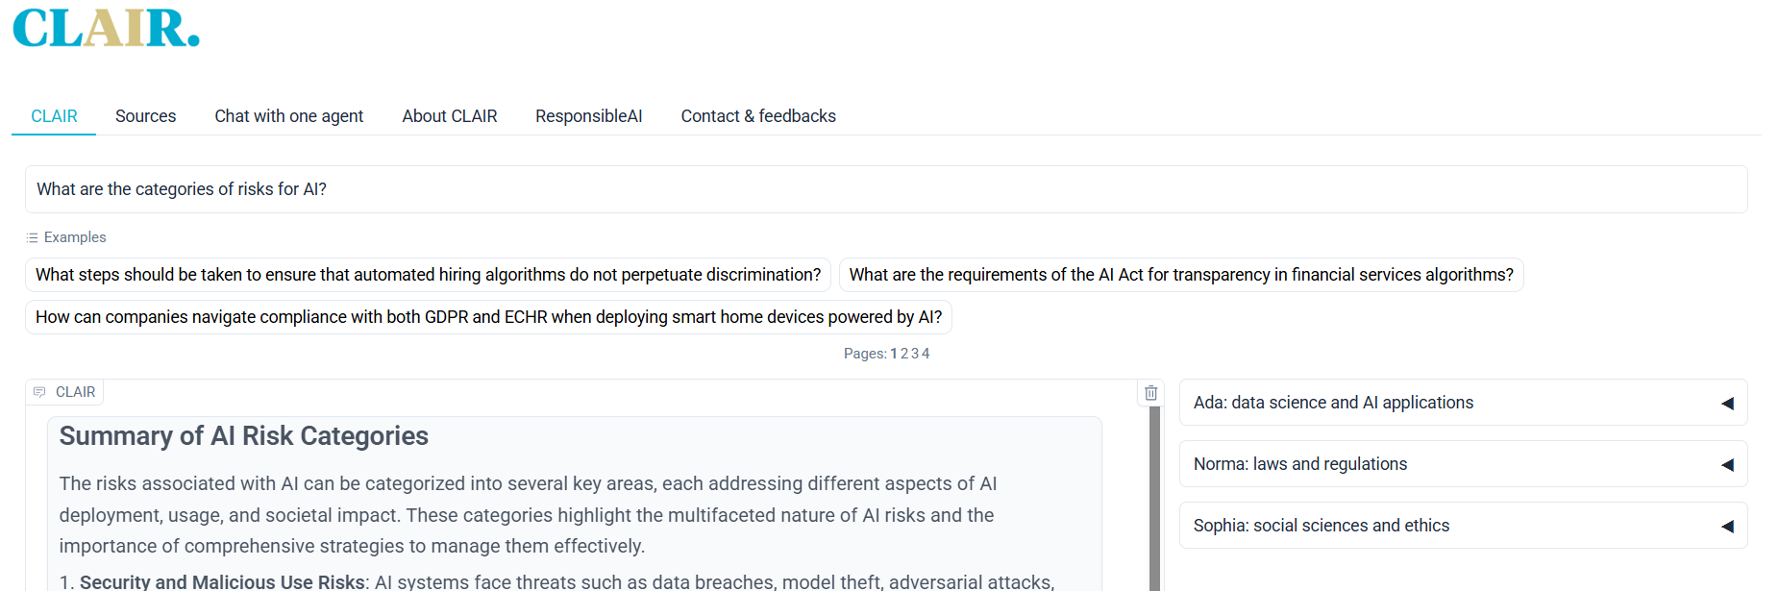Choose the GDPR and ECHR smart home example
Viewport: 1779px width, 591px height.
pos(488,317)
